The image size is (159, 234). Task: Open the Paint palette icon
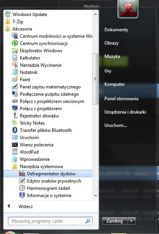[x=15, y=79]
